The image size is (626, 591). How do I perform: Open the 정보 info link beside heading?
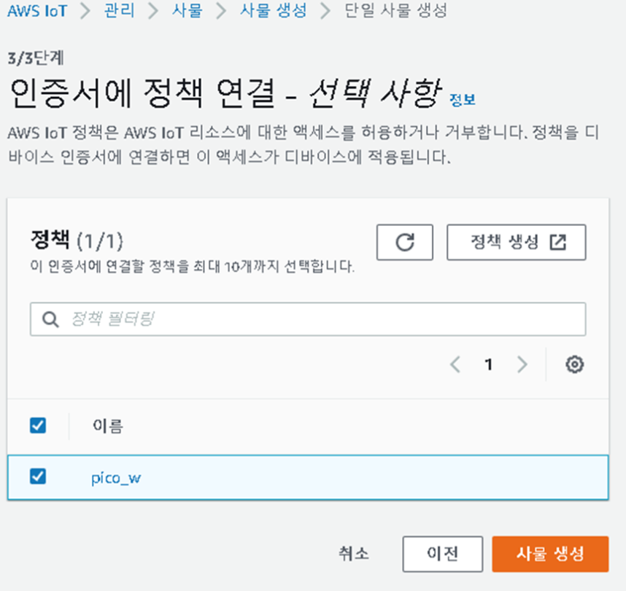(463, 100)
